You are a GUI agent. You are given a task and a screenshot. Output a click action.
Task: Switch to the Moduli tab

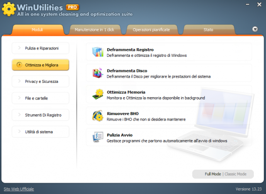(37, 30)
